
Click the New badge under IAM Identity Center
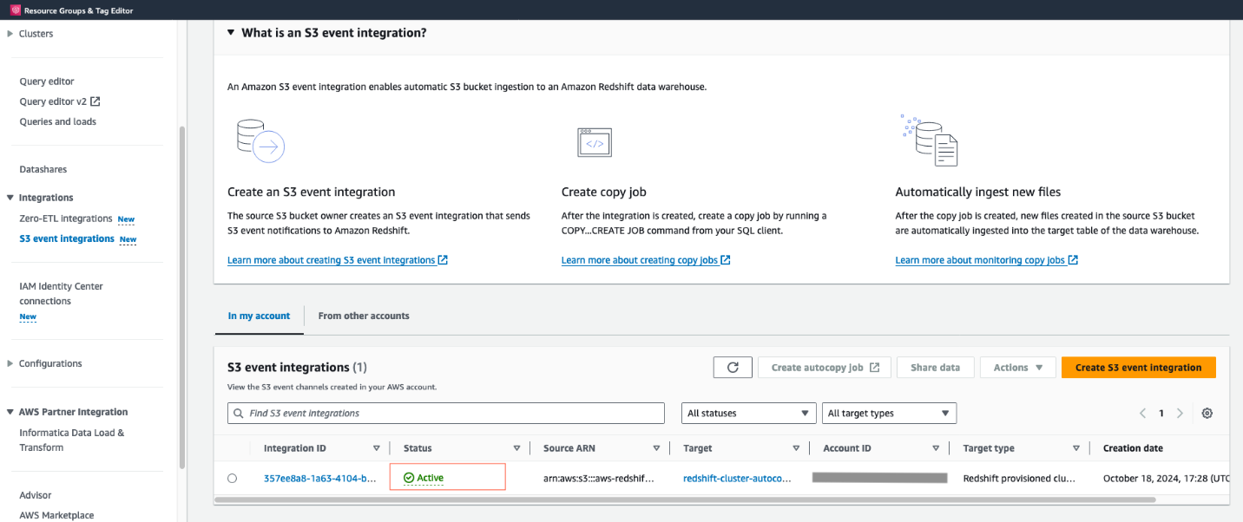(28, 316)
